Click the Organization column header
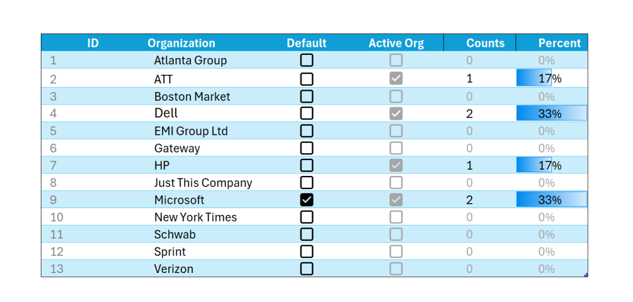 click(181, 43)
